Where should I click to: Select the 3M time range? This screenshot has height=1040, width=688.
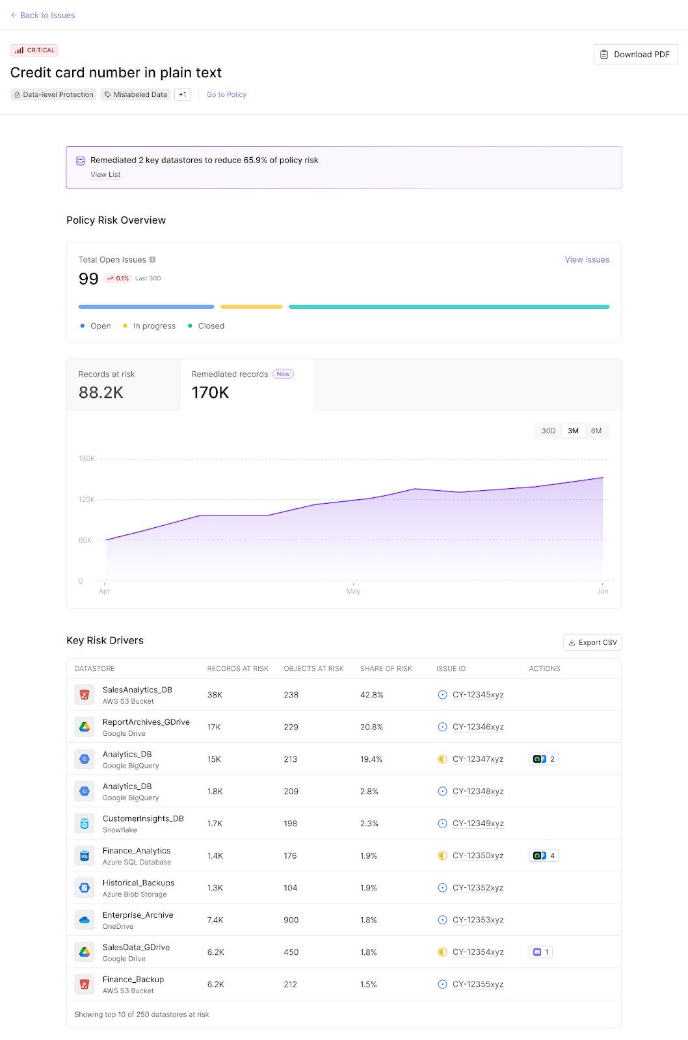coord(573,431)
